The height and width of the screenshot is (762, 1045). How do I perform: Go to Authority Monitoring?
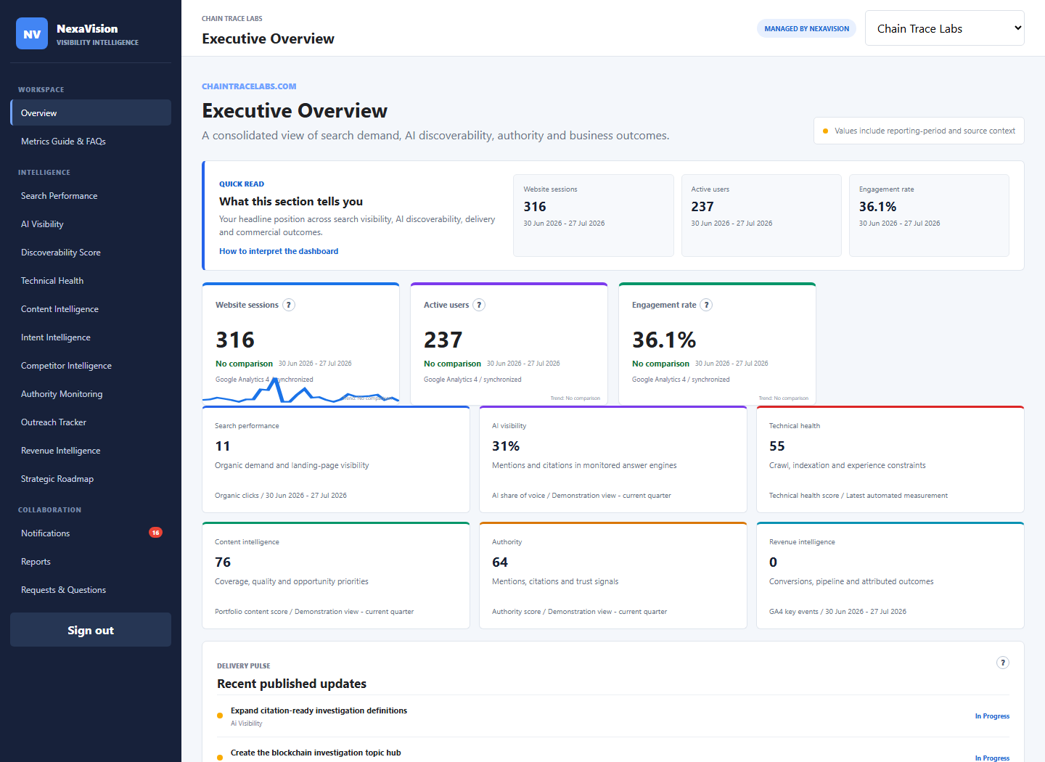(x=91, y=394)
